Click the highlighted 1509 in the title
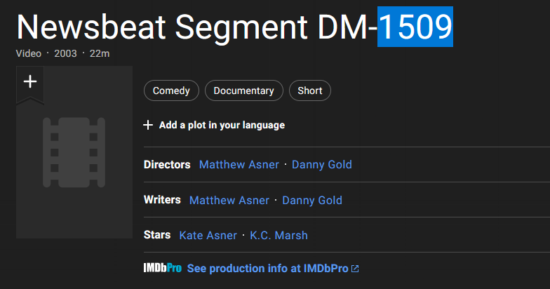The image size is (550, 289). coord(415,27)
